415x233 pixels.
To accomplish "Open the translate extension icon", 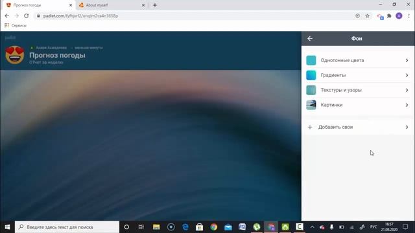I will [x=381, y=17].
